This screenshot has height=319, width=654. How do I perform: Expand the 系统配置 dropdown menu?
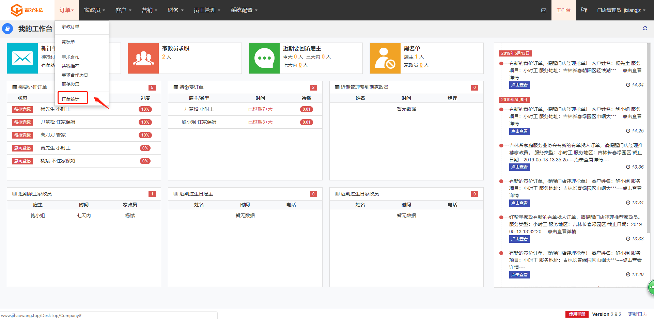click(244, 10)
